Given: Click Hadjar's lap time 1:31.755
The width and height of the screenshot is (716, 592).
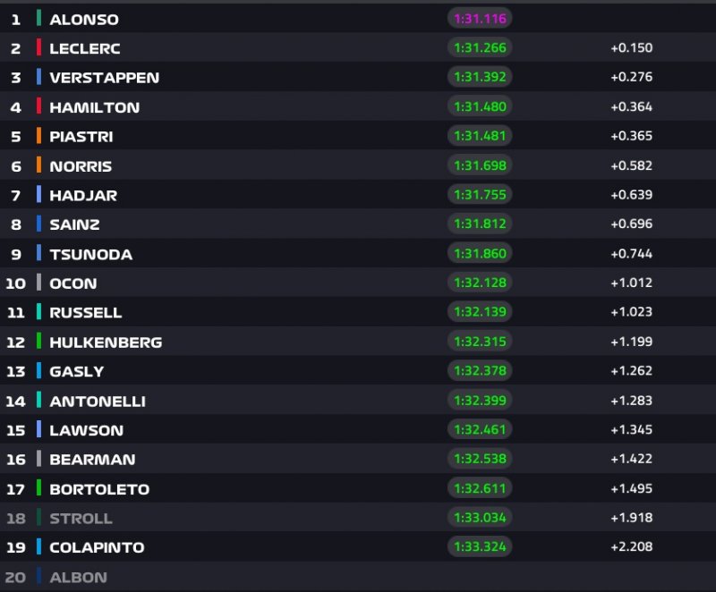Looking at the screenshot, I should point(480,195).
